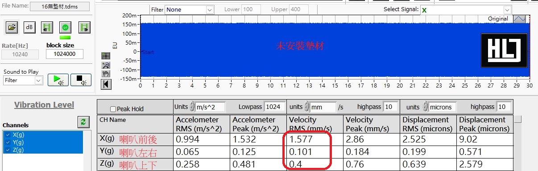Play the sound with speaker icon

click(x=58, y=80)
